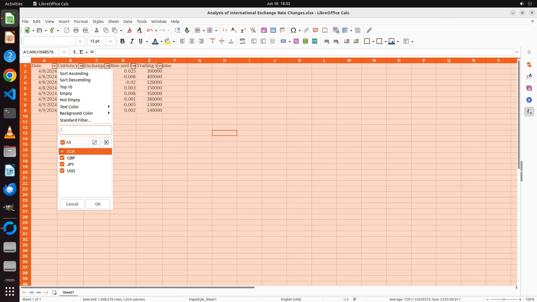Click the Bold formatting icon

click(122, 41)
